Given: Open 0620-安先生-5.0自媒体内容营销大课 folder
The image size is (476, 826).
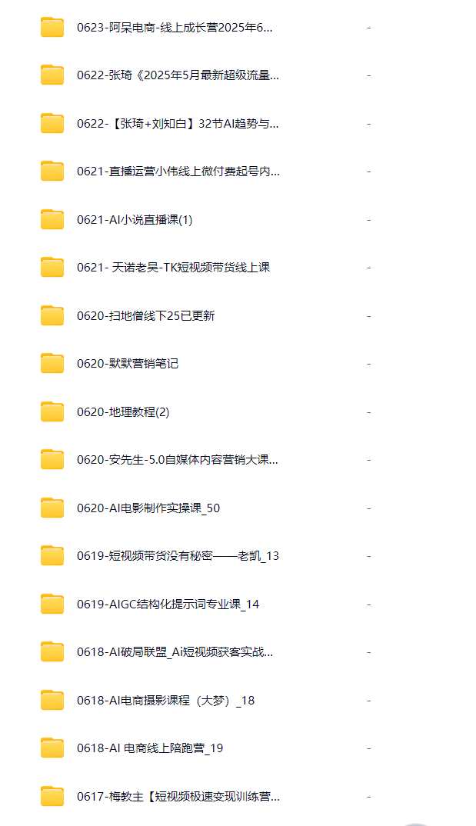Looking at the screenshot, I should pos(178,460).
